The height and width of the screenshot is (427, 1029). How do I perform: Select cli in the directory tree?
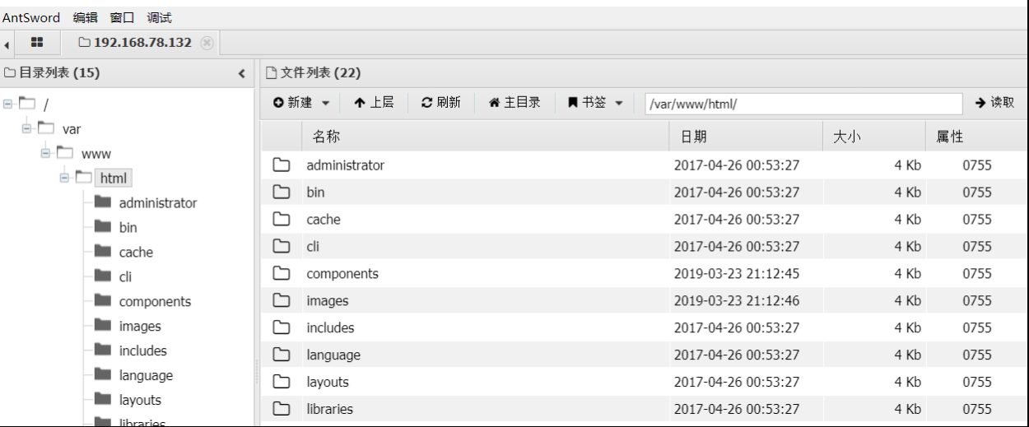125,277
